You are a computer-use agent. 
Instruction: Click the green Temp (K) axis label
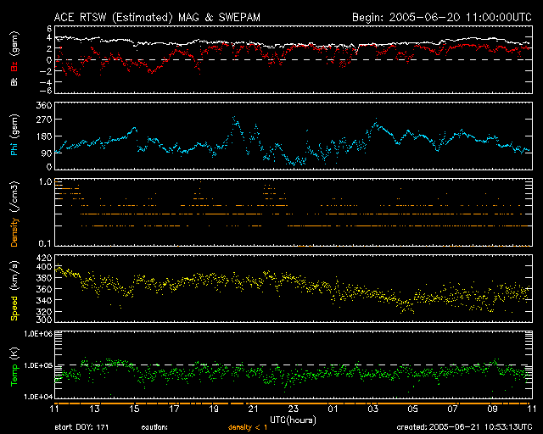click(14, 366)
